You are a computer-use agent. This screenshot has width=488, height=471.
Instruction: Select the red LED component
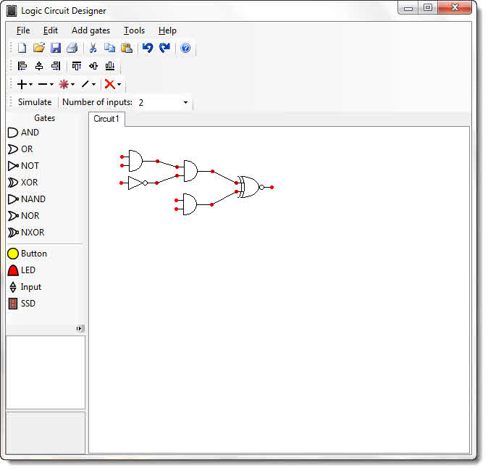(x=22, y=270)
